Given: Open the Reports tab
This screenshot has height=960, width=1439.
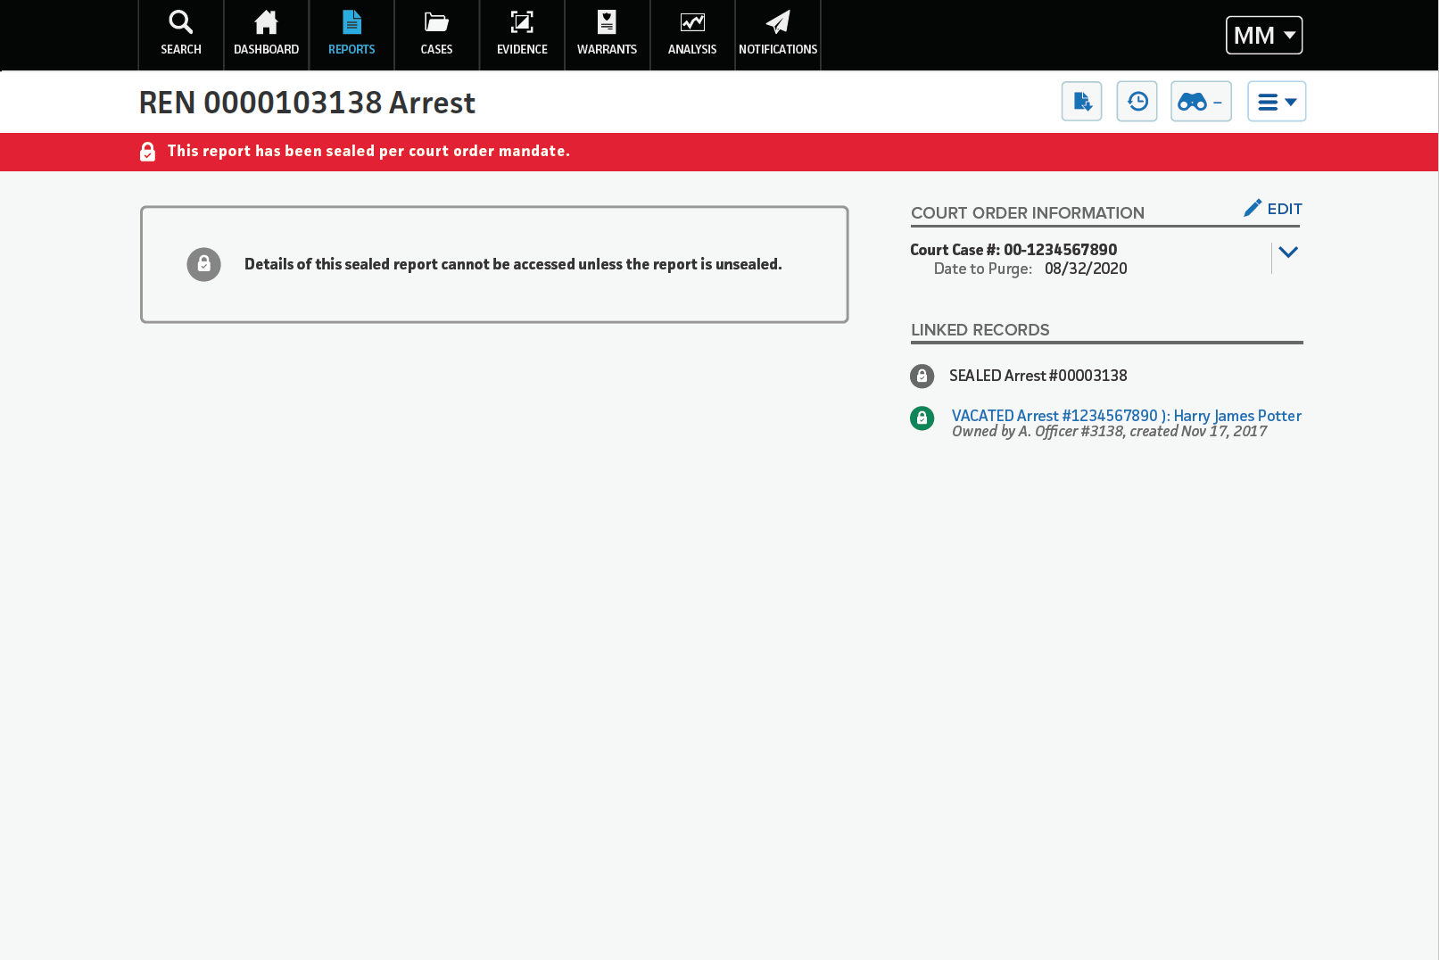Looking at the screenshot, I should click(x=351, y=34).
